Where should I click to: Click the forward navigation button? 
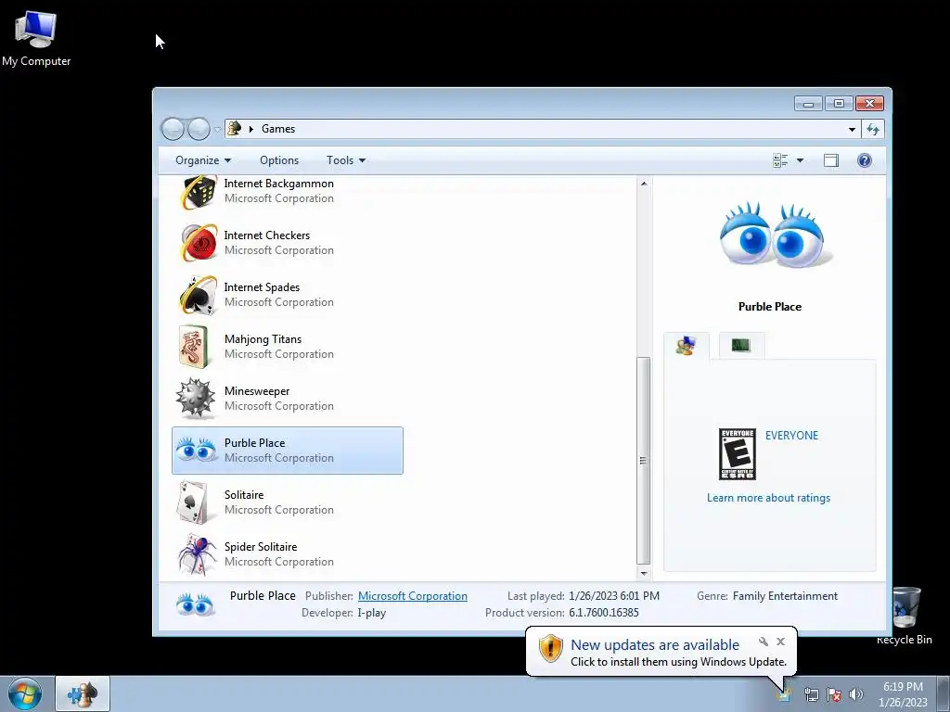pos(199,128)
